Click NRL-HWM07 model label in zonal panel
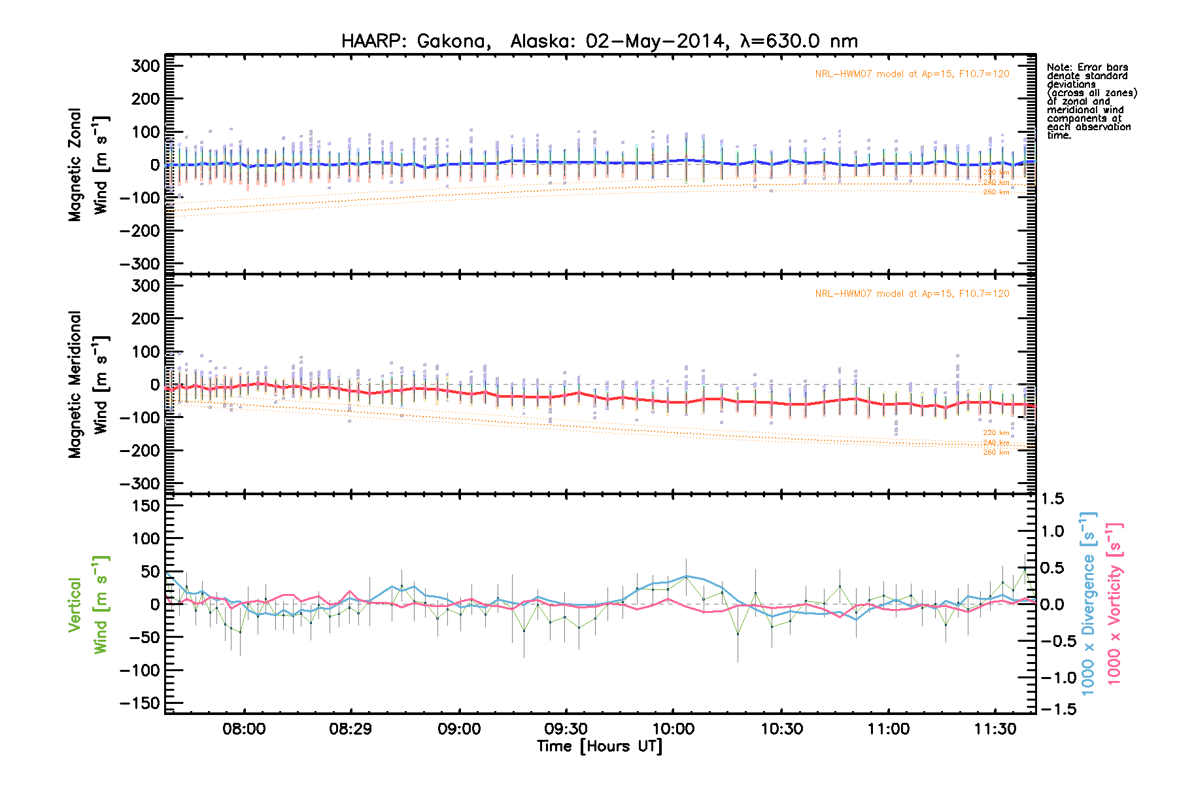This screenshot has height=785, width=1177. 912,74
